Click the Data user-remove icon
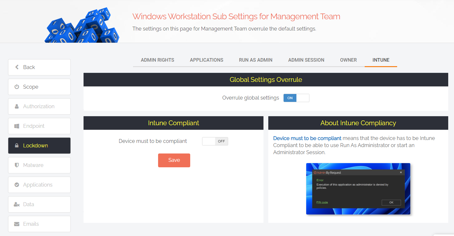The height and width of the screenshot is (236, 454). pyautogui.click(x=17, y=204)
